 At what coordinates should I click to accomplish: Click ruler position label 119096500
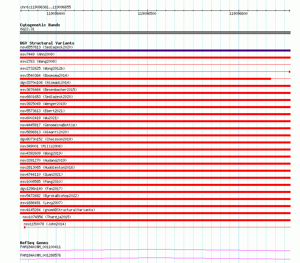point(147,13)
